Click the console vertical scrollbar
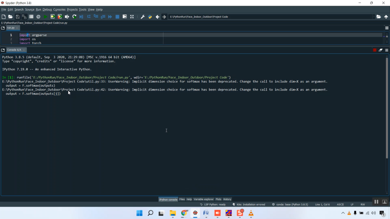The height and width of the screenshot is (219, 390). pos(387,108)
